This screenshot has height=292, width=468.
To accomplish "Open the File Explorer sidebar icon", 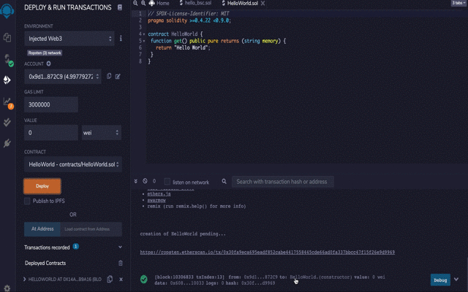I will coord(8,36).
